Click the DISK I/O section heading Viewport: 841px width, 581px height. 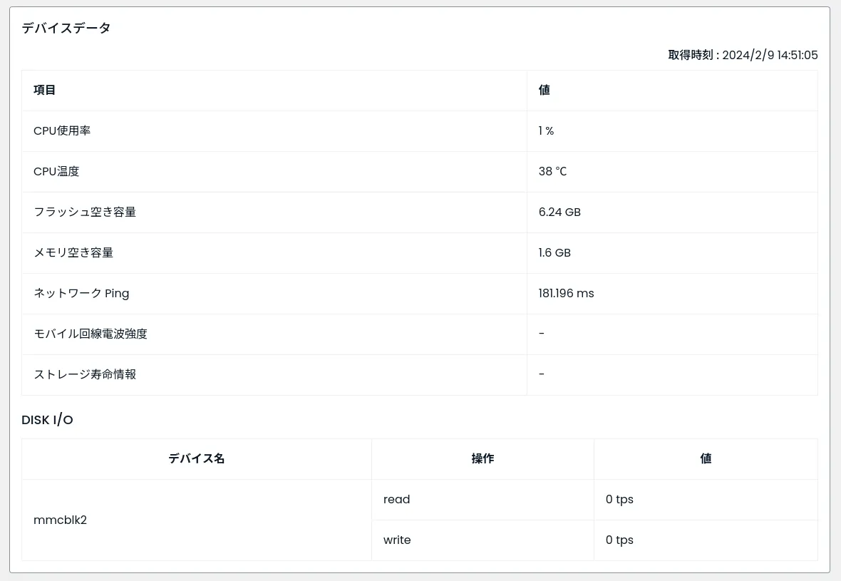coord(47,420)
